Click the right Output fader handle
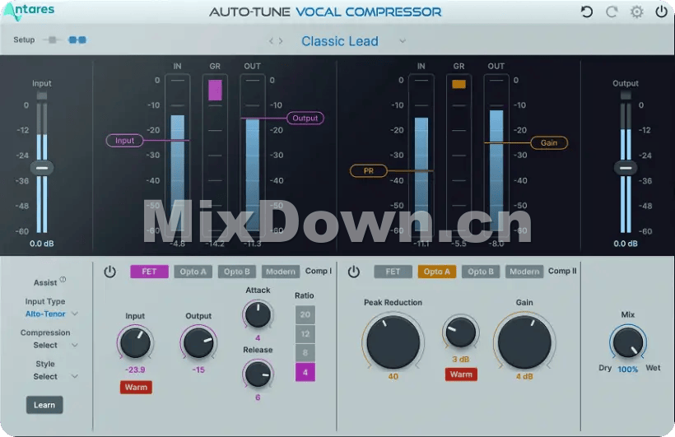 [x=626, y=168]
